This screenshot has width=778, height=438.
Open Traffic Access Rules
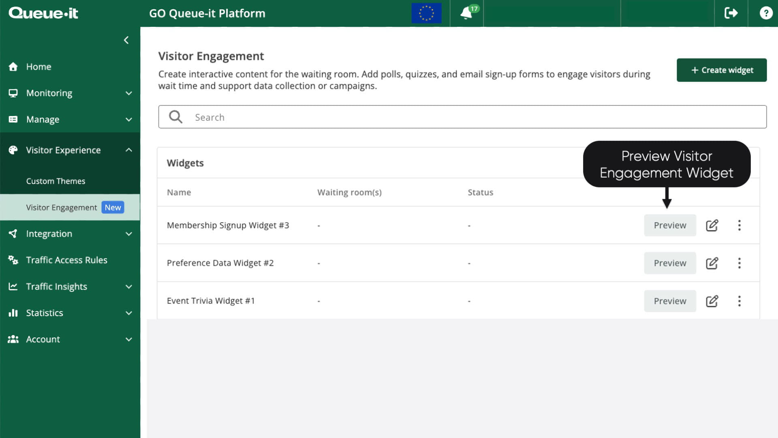(x=66, y=260)
